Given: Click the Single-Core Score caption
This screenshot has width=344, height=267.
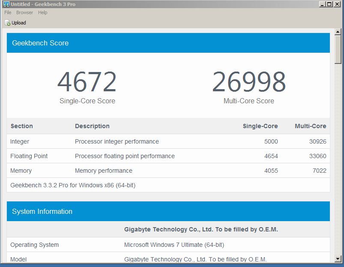Looking at the screenshot, I should point(87,101).
